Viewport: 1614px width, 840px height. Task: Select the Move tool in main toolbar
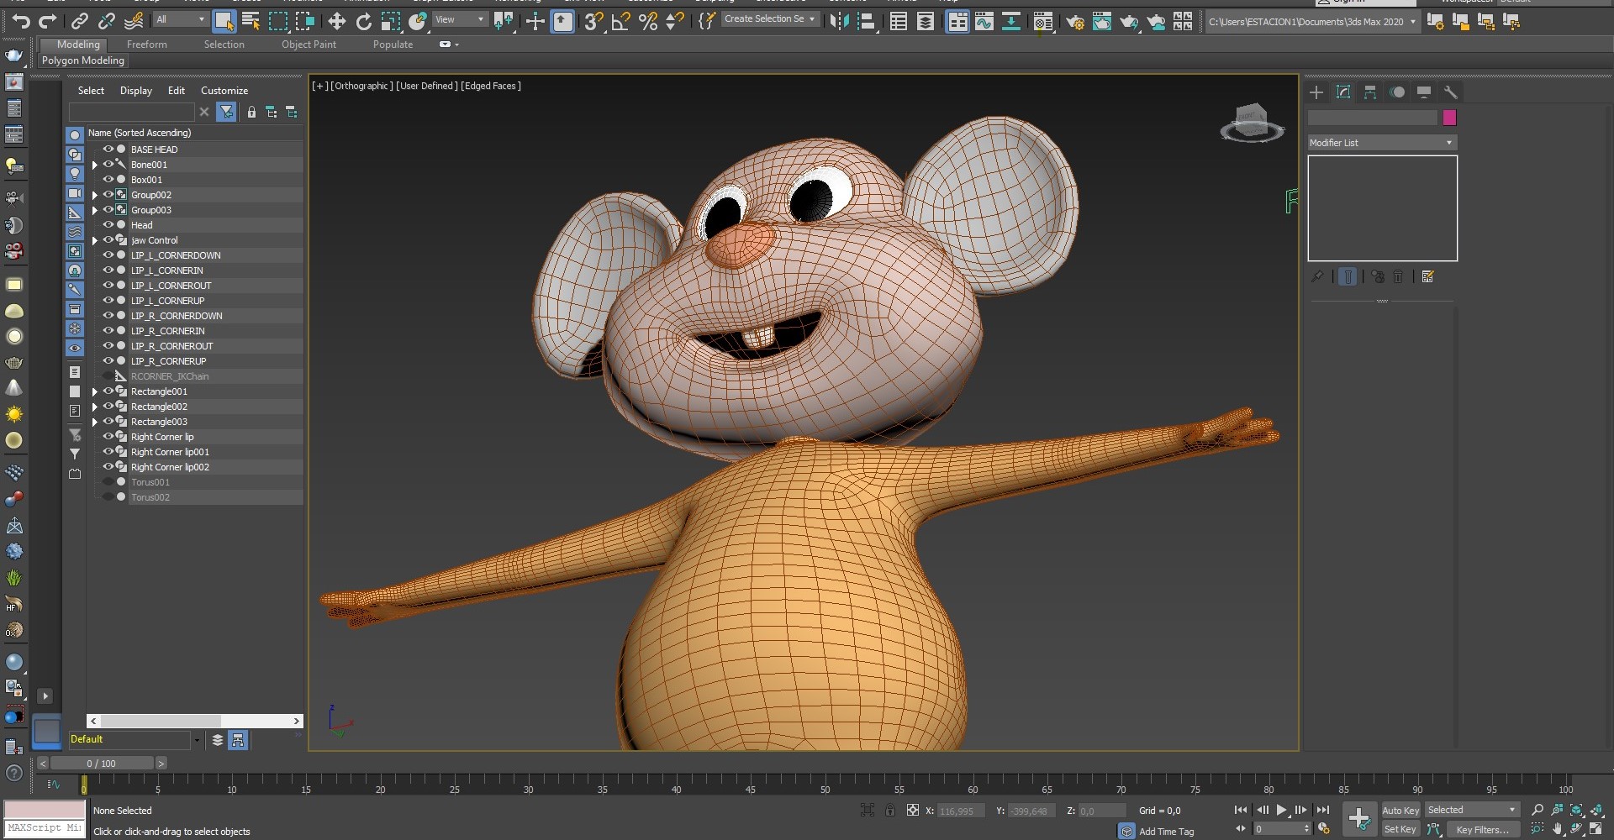coord(336,22)
